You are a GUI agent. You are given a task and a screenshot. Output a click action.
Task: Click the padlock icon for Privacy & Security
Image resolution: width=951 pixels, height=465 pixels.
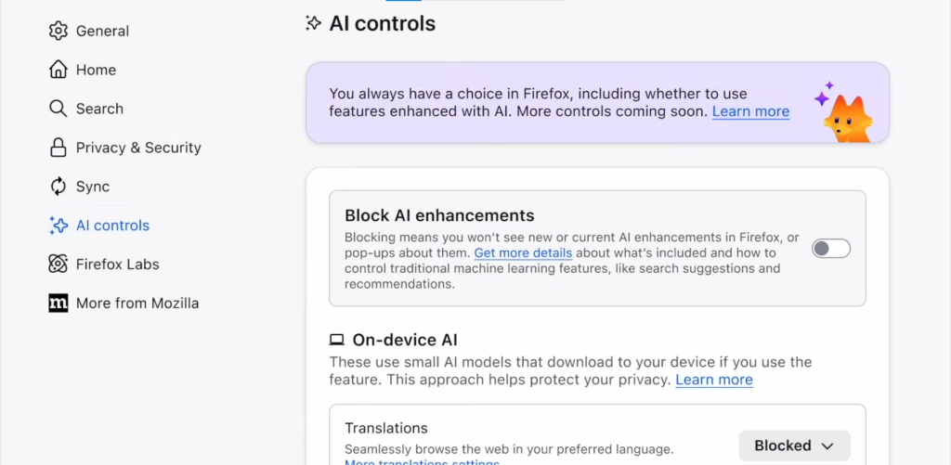tap(59, 148)
